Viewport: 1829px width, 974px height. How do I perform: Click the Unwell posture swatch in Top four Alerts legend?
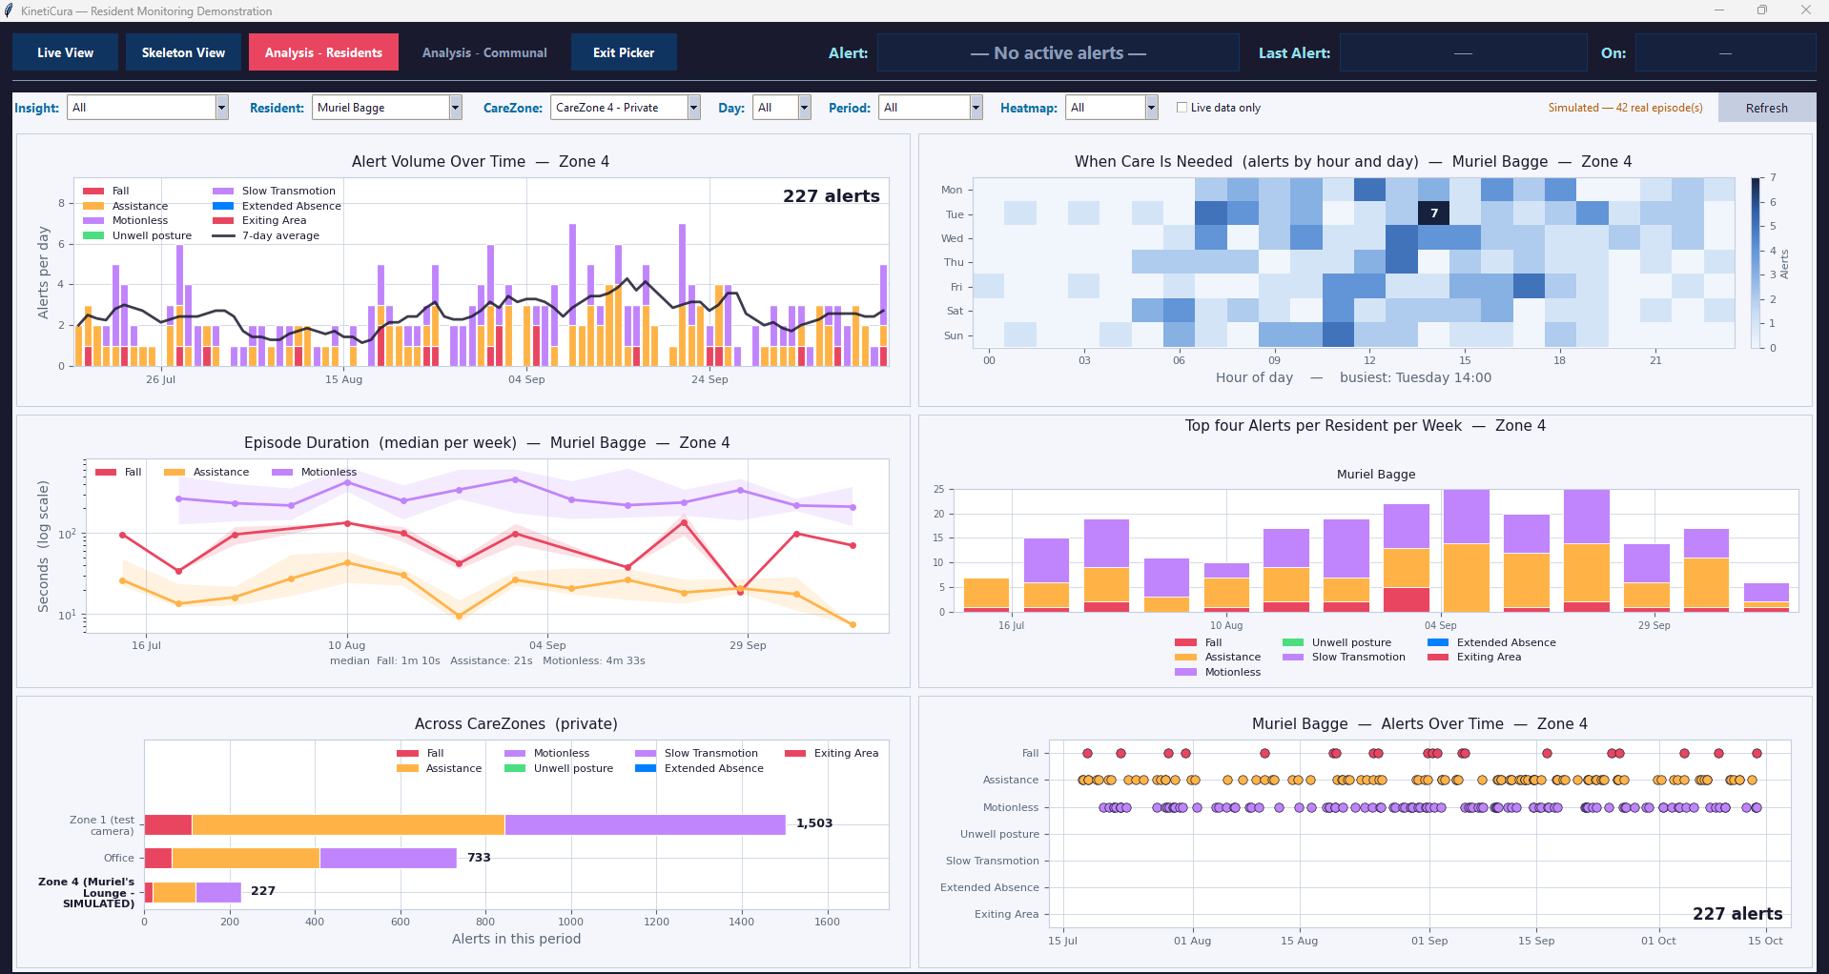click(1293, 643)
